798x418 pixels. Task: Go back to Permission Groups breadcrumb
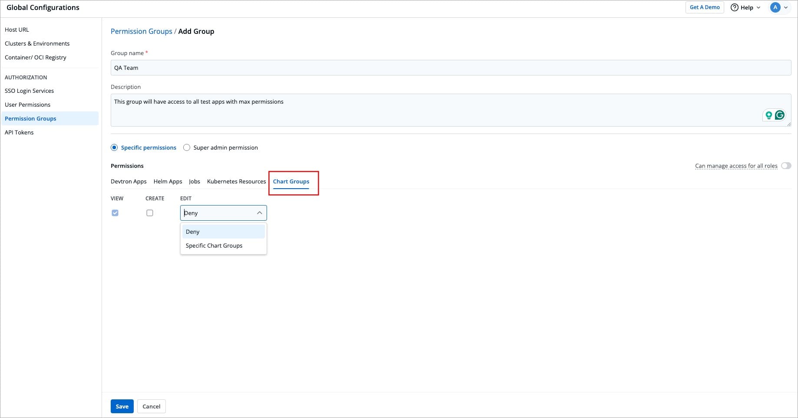[x=141, y=31]
